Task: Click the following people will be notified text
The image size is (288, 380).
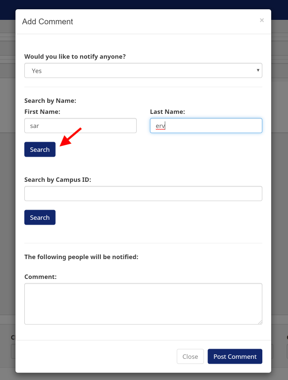Action: [81, 257]
